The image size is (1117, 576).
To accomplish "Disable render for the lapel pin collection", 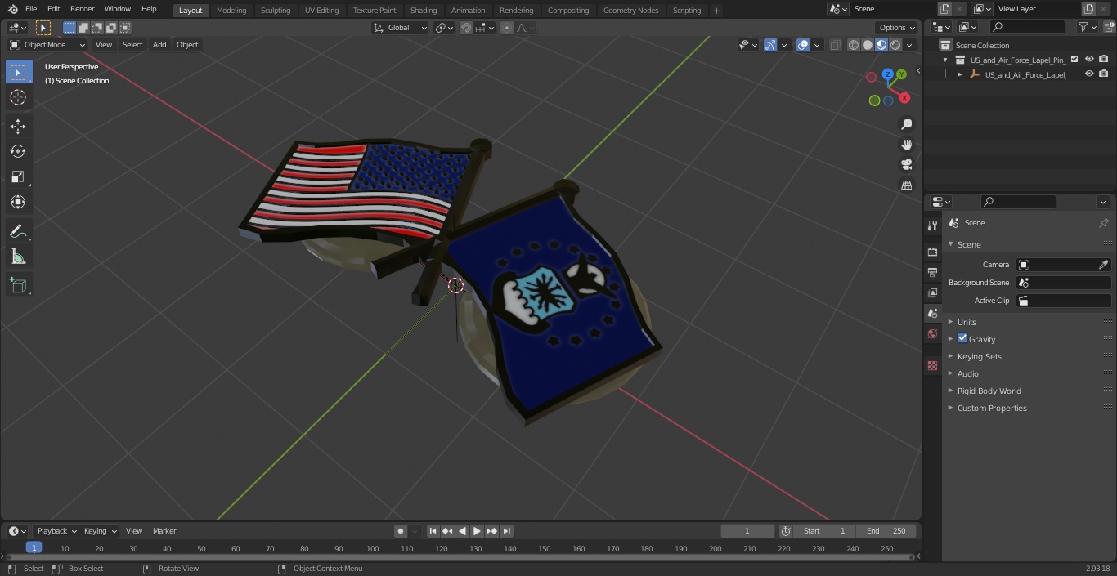I will [x=1103, y=59].
